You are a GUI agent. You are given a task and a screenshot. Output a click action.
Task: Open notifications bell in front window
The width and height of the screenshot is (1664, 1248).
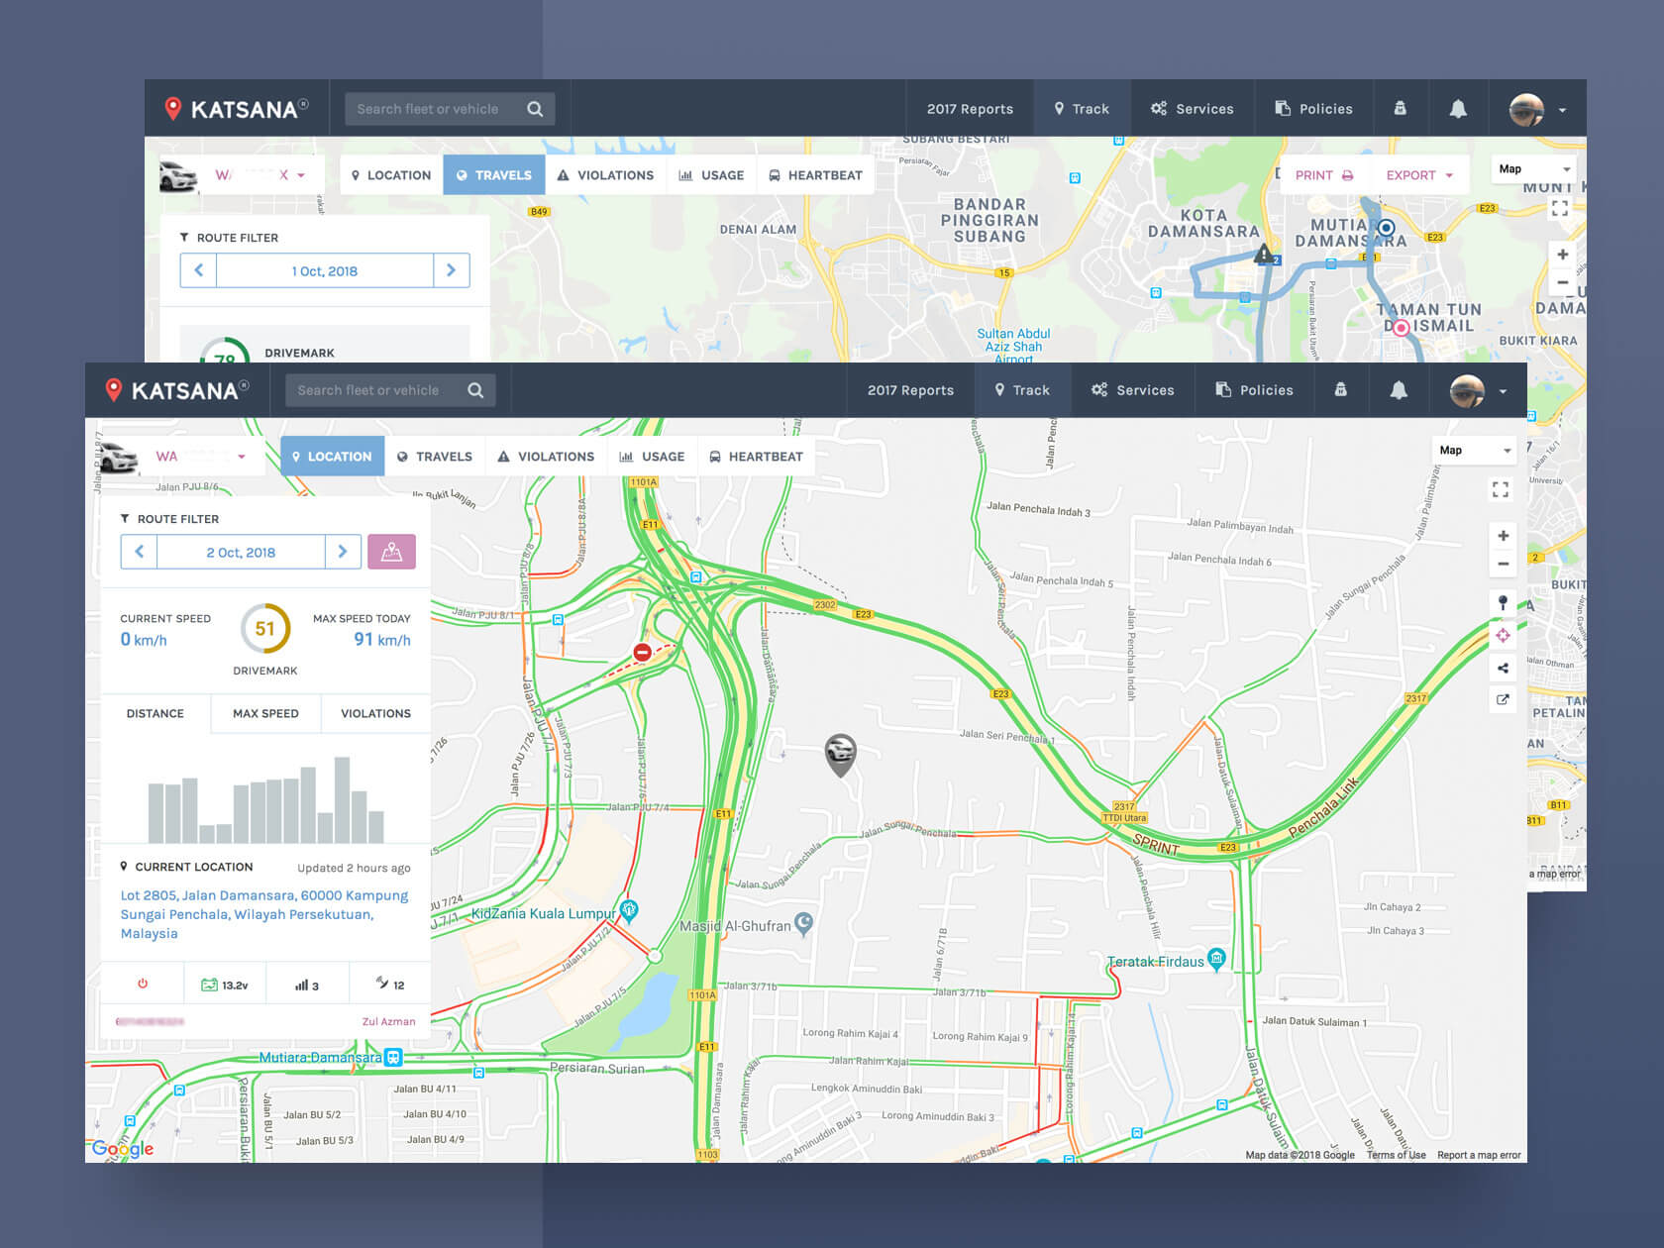[x=1399, y=390]
